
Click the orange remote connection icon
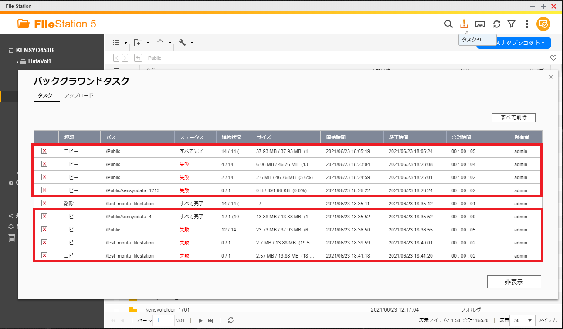click(543, 24)
